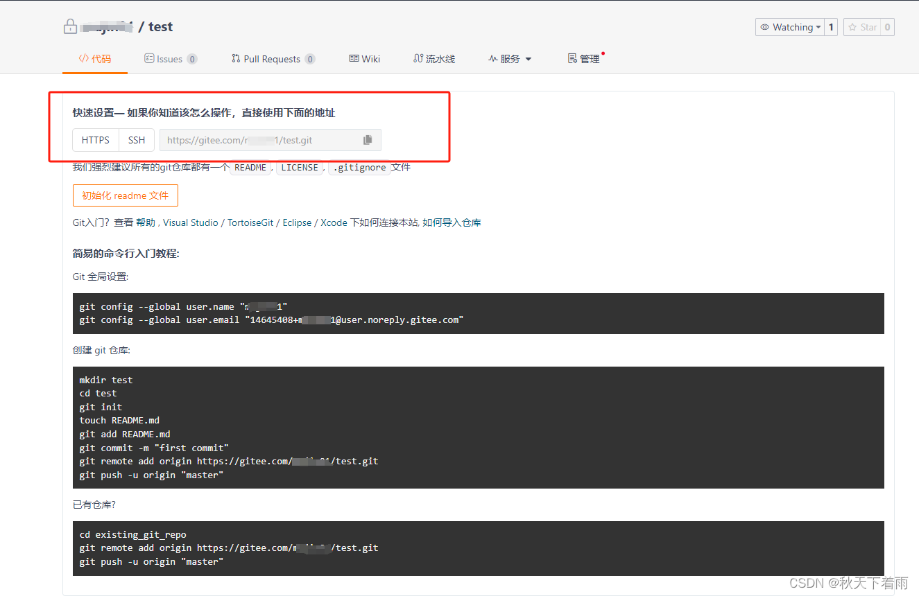The image size is (919, 596).
Task: Open the Wiki tab
Action: click(365, 59)
